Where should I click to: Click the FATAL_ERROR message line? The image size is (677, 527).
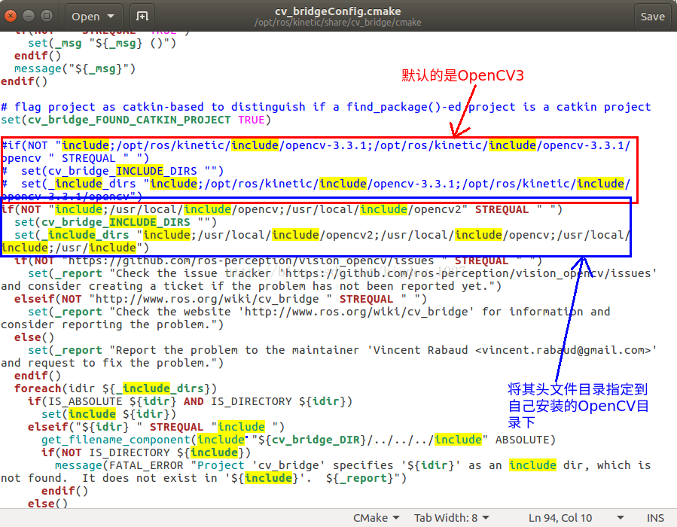(151, 465)
